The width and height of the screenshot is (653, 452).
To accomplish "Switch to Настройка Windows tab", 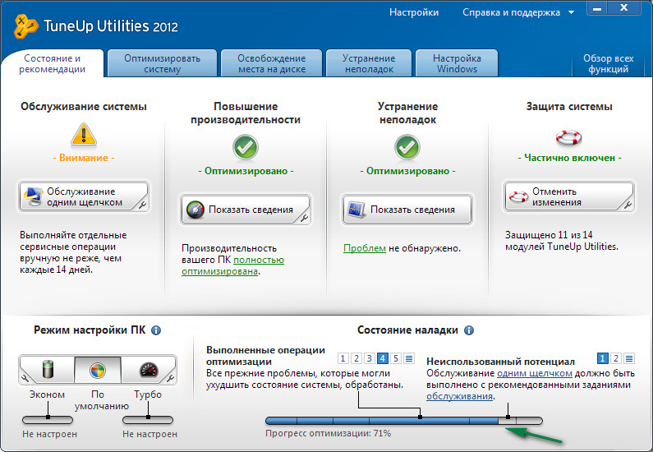I will 457,64.
